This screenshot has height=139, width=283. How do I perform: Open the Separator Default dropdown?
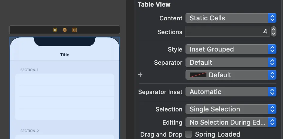231,62
